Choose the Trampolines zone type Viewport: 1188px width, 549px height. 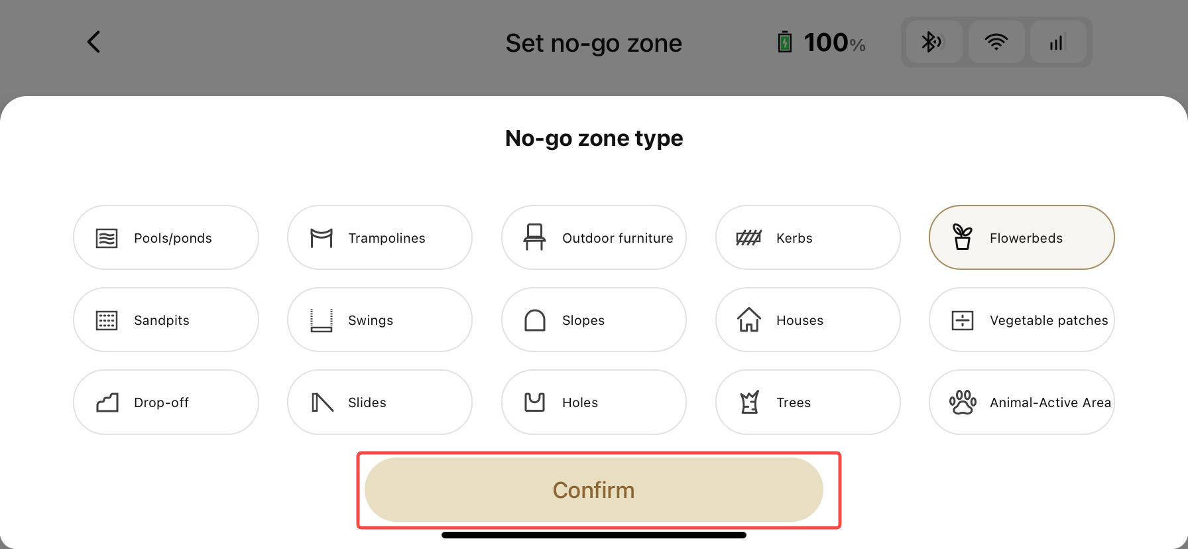pyautogui.click(x=380, y=237)
